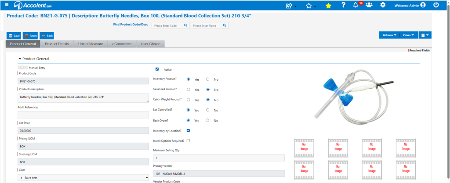450x183 pixels.
Task: Select Yes for Back Order
Action: pos(188,120)
